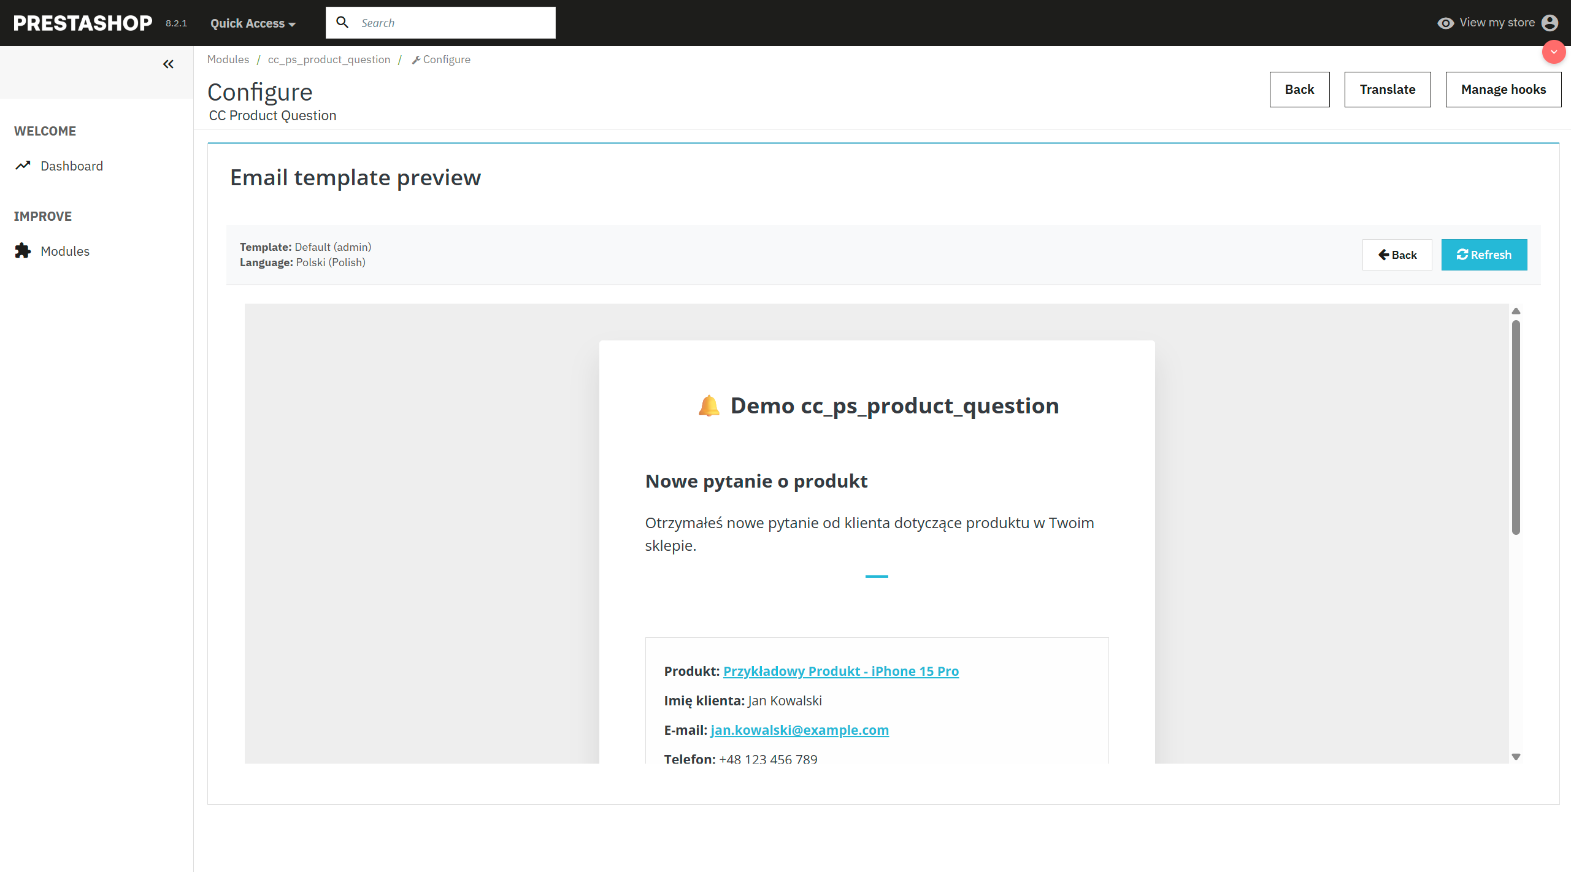
Task: Open the user account profile icon
Action: [x=1552, y=23]
